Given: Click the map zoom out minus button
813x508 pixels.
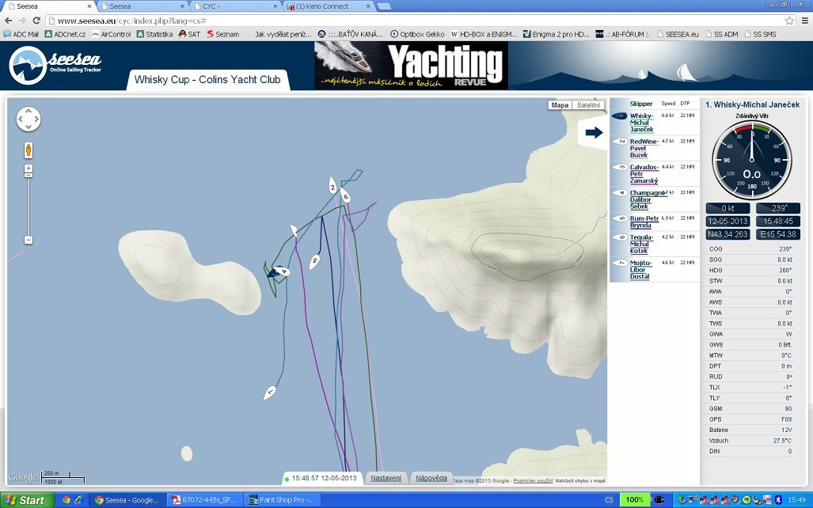Looking at the screenshot, I should [28, 240].
